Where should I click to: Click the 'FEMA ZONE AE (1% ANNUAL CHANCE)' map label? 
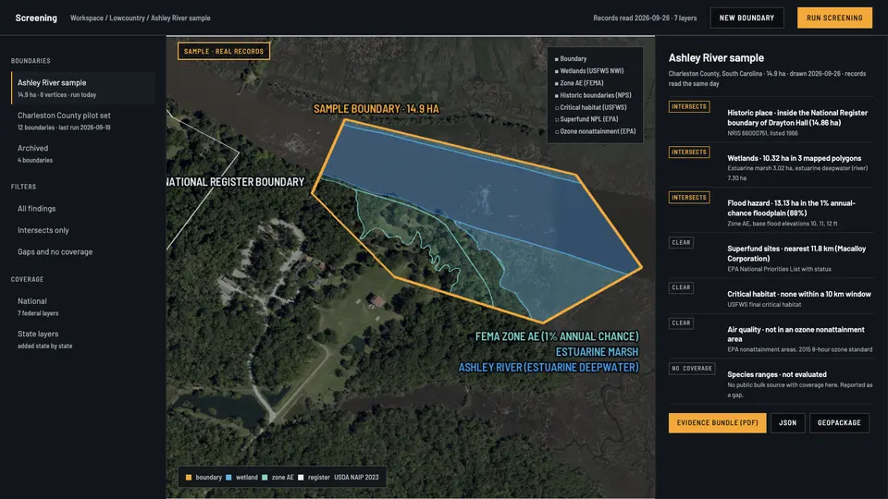coord(557,336)
